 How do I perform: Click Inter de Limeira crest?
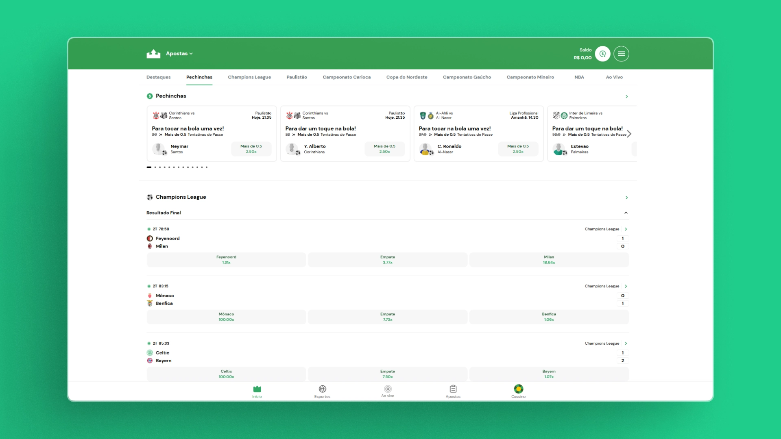(x=556, y=115)
